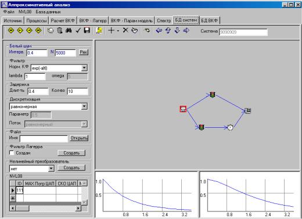Screen dimensions: 302x219
Task: Select the rightmost output node in diagram
Action: (248, 110)
